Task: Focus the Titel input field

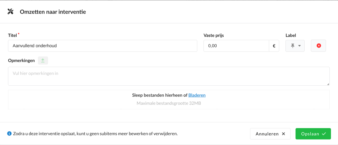Action: click(103, 46)
